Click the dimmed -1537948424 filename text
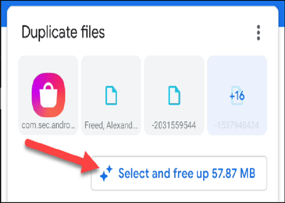Image resolution: width=285 pixels, height=203 pixels. (x=237, y=125)
